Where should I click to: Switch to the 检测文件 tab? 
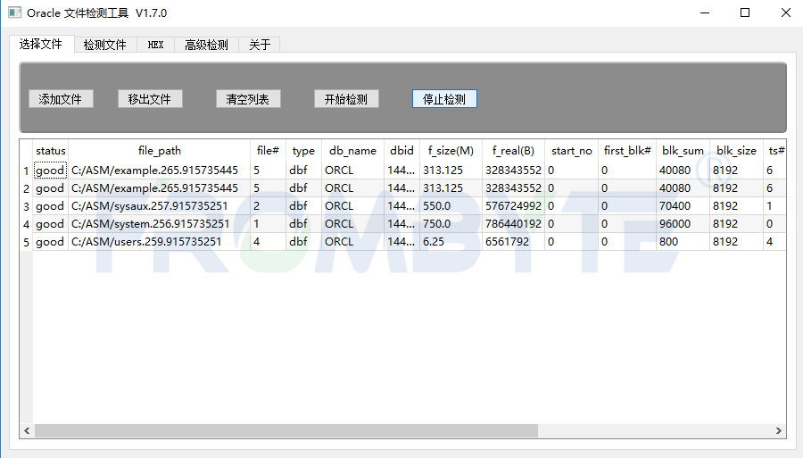(105, 45)
